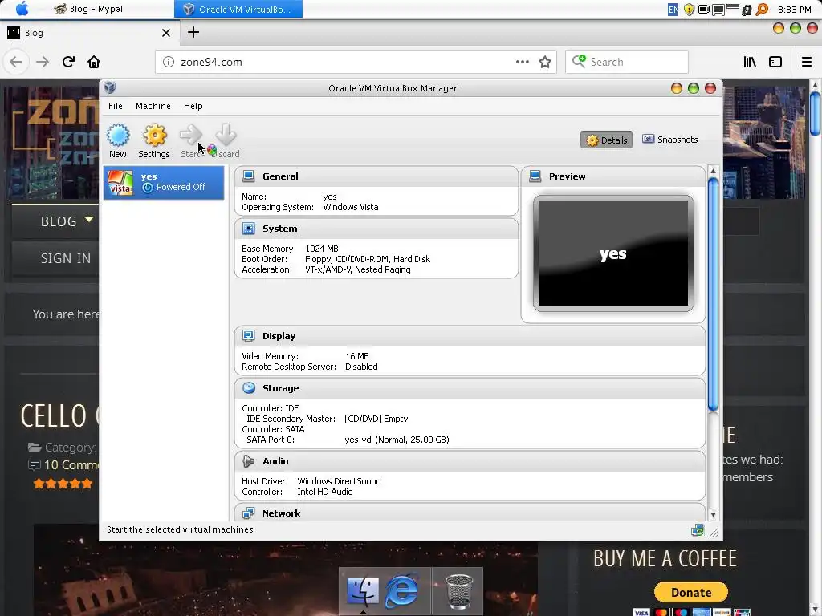Click the VirtualBox window resize grip

point(714,533)
